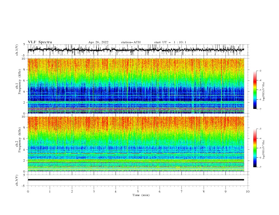Click the "10" kHz tick of ch.2 spectrogram
This screenshot has height=215, width=279.
24,117
